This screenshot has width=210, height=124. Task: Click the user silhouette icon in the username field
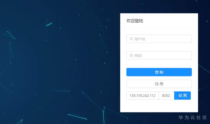pyautogui.click(x=131, y=39)
